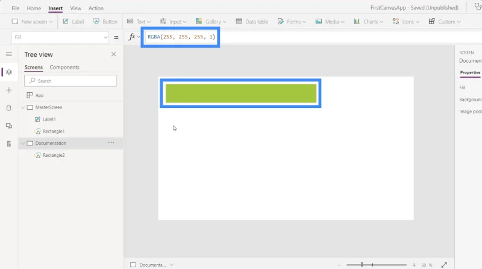Select the Tree view layers icon

pyautogui.click(x=9, y=72)
